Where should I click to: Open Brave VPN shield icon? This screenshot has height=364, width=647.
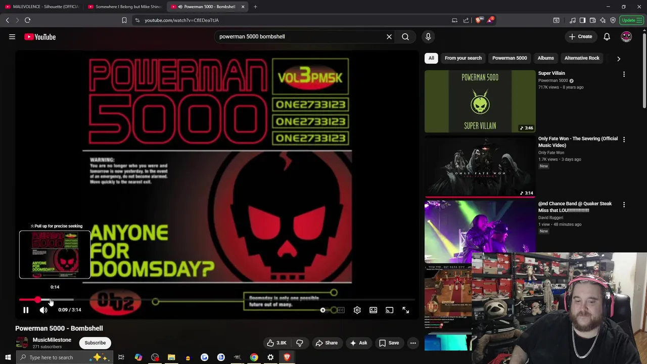pos(613,20)
